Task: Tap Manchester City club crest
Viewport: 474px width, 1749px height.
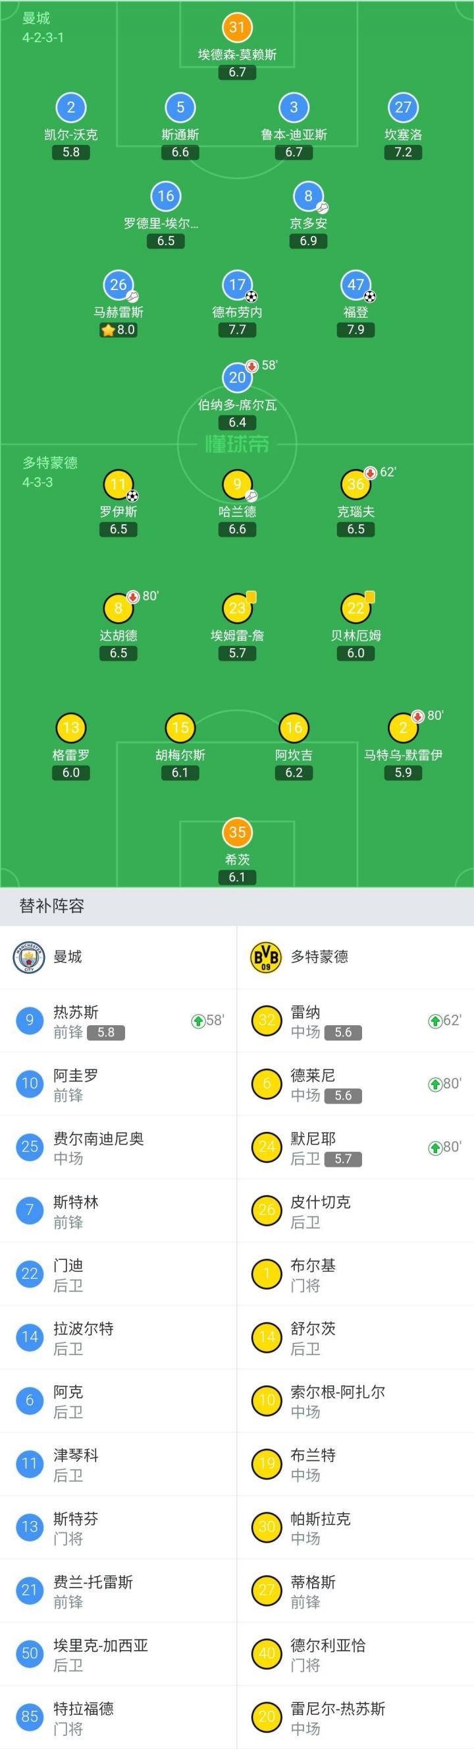Action: point(28,957)
